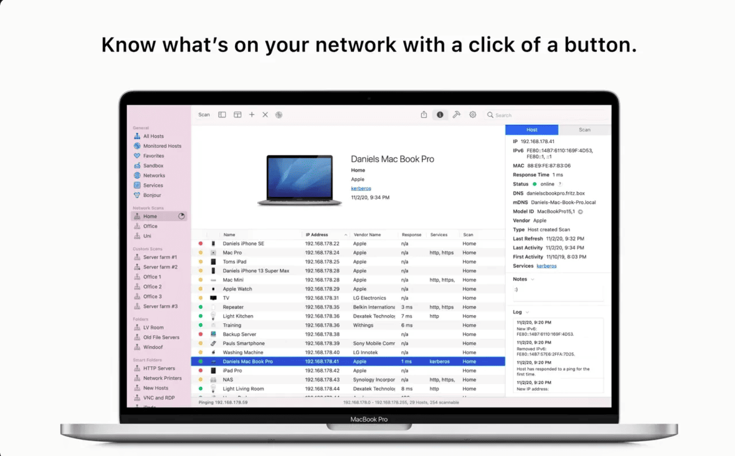Sort by Name column header

tap(229, 235)
